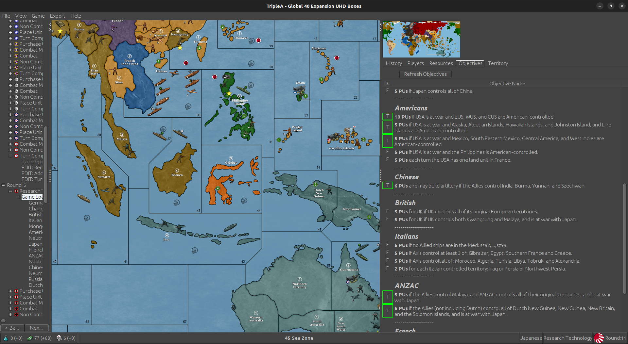
Task: Click the warship unit south of Java
Action: (x=230, y=227)
